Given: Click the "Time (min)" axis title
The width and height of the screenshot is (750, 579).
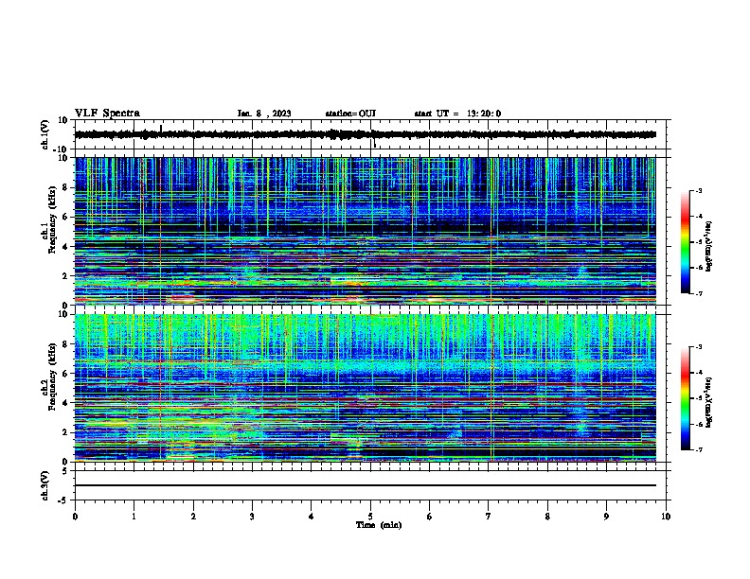Looking at the screenshot, I should (379, 525).
